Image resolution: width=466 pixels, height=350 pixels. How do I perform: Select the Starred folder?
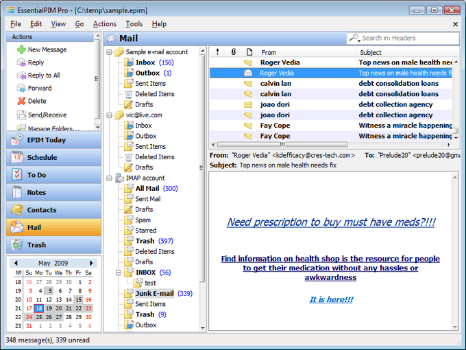click(x=145, y=231)
